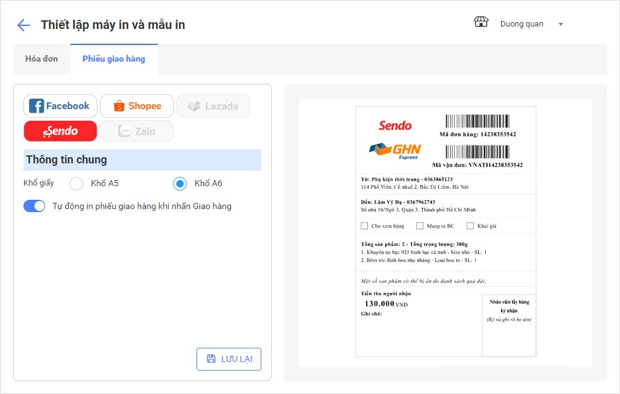Screen dimensions: 620x394
Task: Choose the Khổ A6 paper size
Action: 180,184
